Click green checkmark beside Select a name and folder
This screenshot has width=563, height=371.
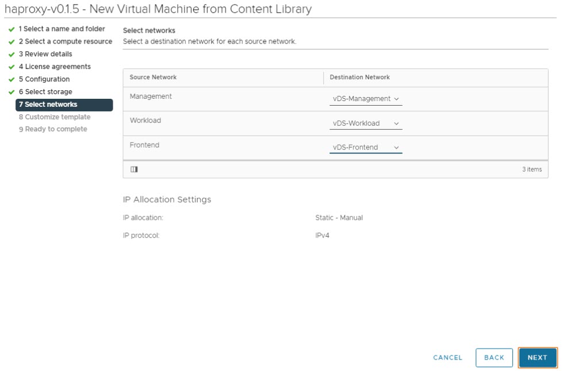pos(12,29)
